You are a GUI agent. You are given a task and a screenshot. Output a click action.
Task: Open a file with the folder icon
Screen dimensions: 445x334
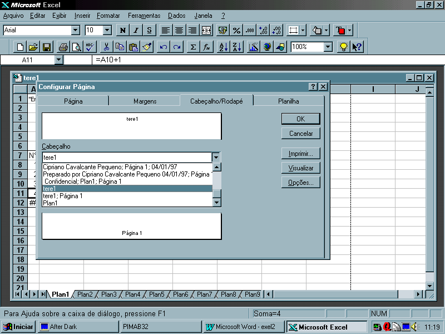click(x=33, y=47)
